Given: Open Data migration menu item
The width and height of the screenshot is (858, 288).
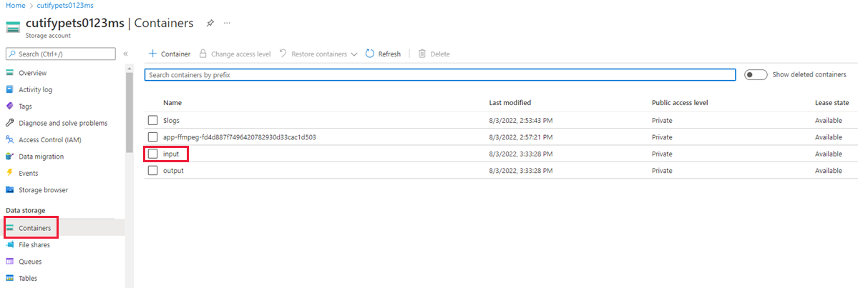Looking at the screenshot, I should tap(41, 157).
